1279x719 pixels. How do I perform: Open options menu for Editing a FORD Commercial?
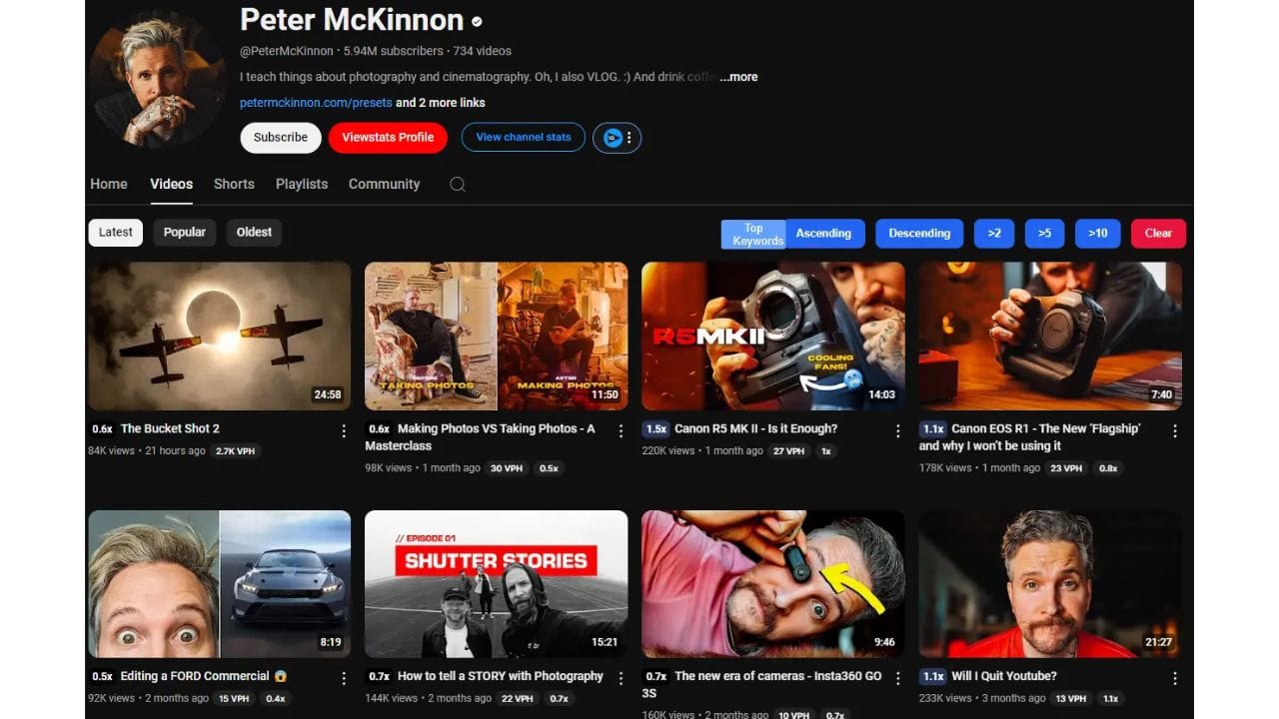[x=344, y=678]
